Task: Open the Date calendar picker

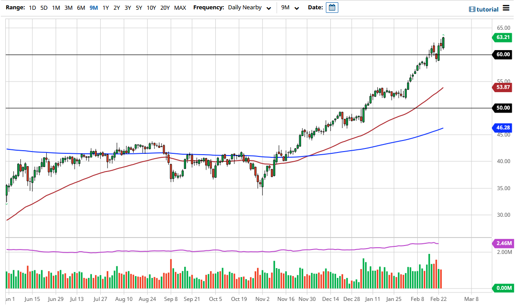Action: (332, 7)
